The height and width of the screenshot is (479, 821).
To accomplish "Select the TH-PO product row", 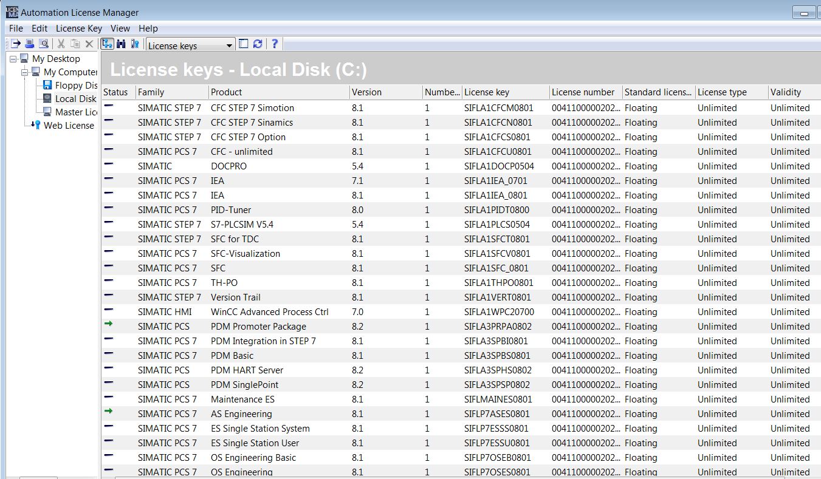I will (x=461, y=283).
